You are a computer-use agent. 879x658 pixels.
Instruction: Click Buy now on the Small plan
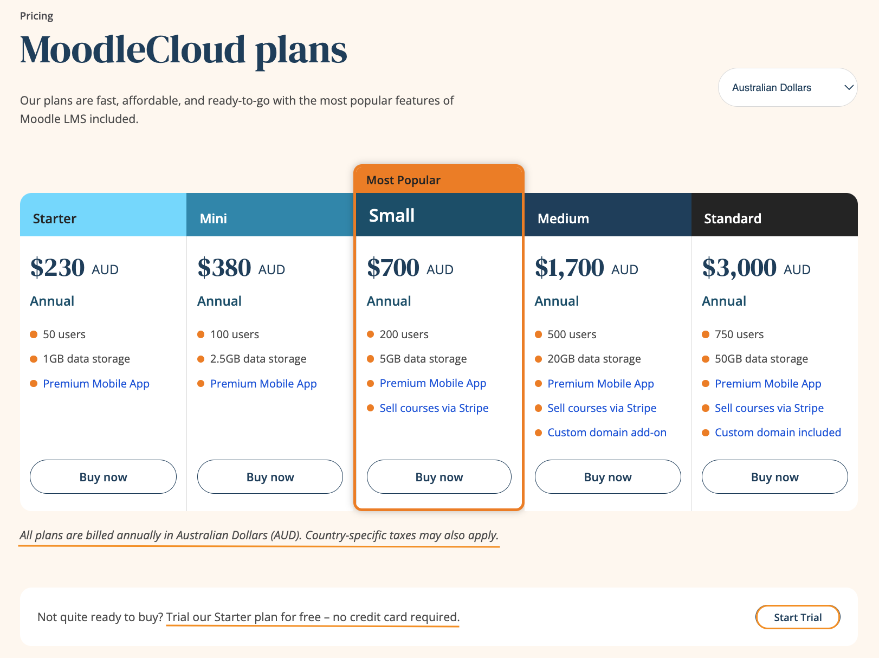pyautogui.click(x=439, y=477)
